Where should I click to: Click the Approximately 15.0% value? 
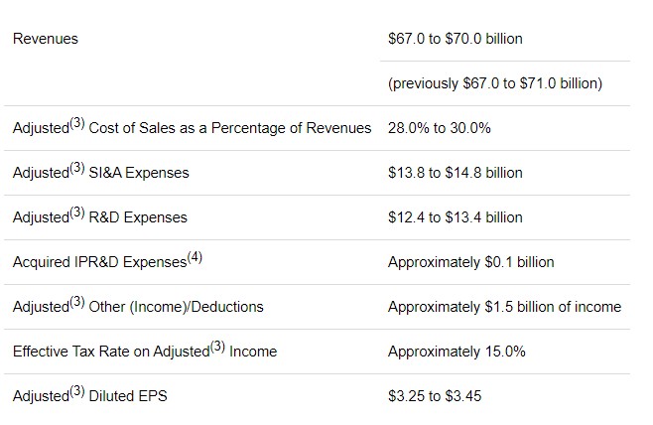457,352
